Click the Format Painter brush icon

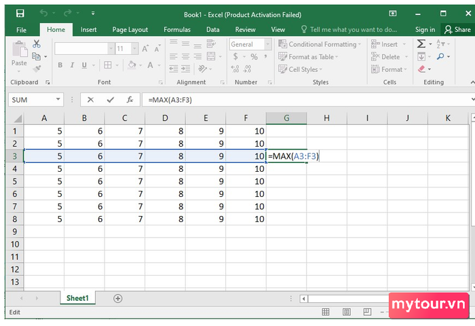coord(37,69)
